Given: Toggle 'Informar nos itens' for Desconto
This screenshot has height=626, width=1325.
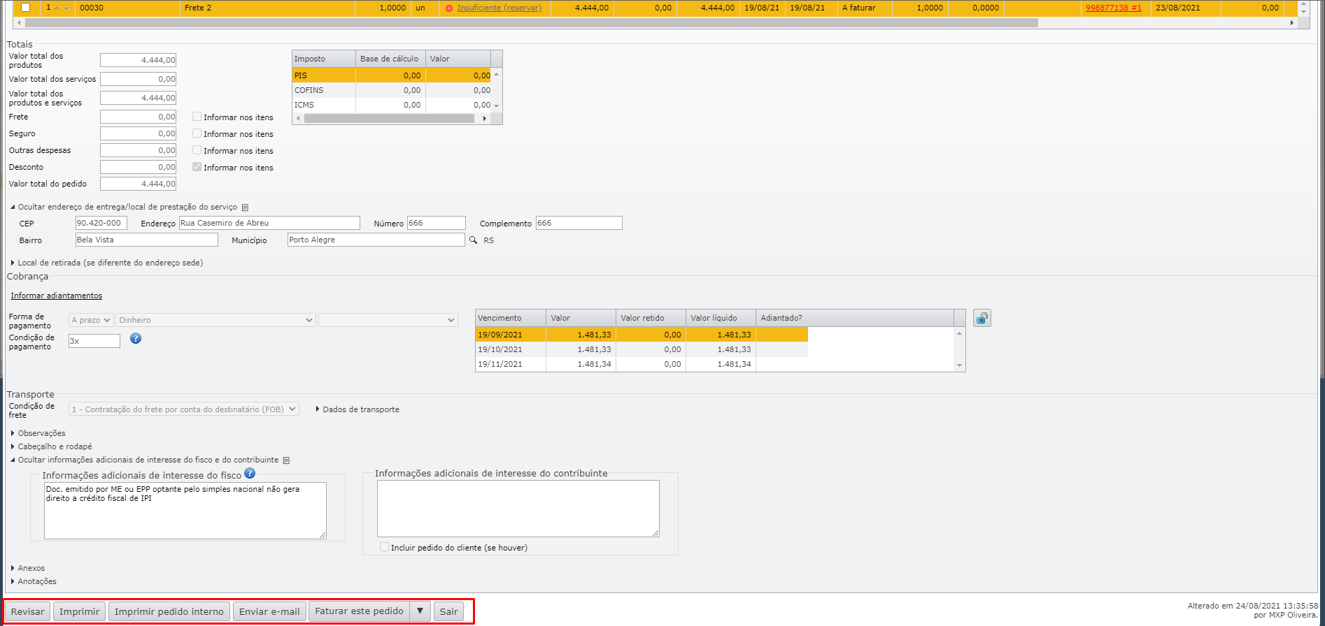Looking at the screenshot, I should click(x=197, y=167).
